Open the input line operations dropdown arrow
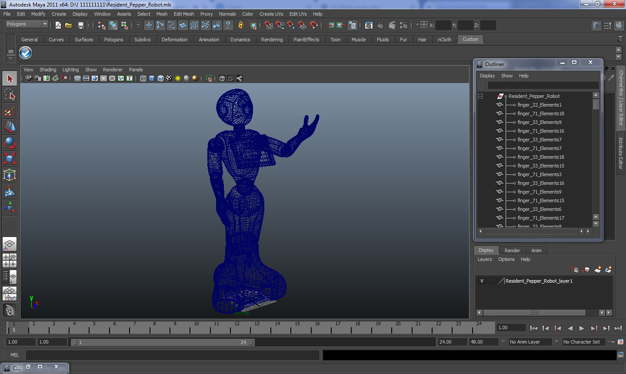The image size is (626, 374). [x=417, y=25]
